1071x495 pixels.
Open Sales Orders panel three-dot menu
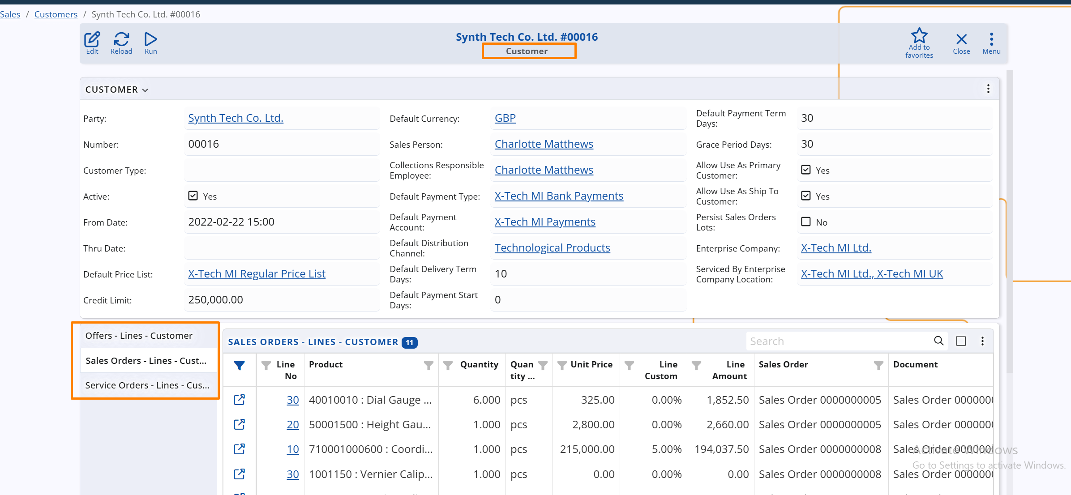tap(982, 341)
